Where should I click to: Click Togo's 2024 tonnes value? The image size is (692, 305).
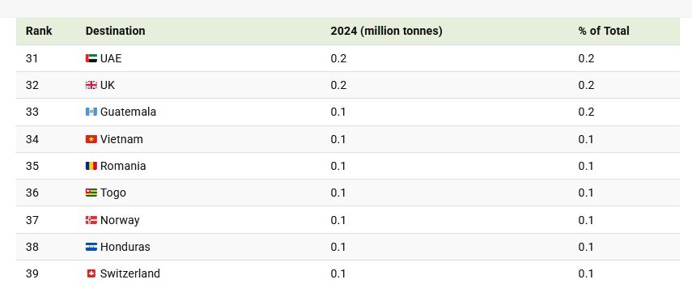tap(338, 193)
